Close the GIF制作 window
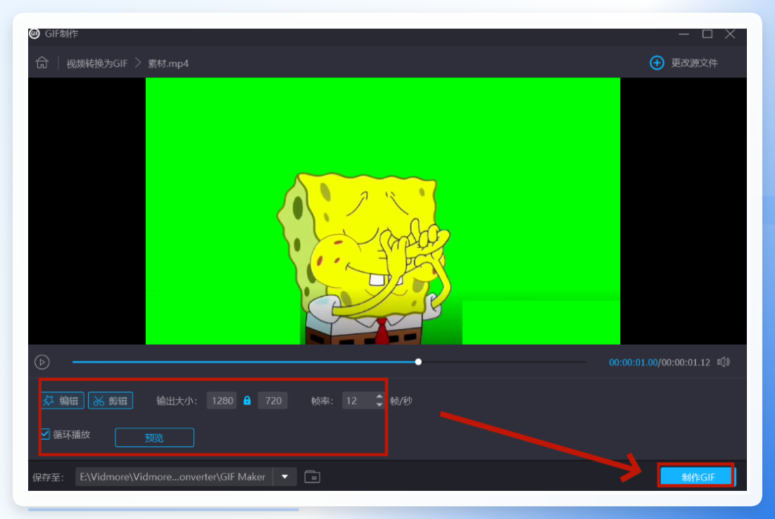 (730, 34)
